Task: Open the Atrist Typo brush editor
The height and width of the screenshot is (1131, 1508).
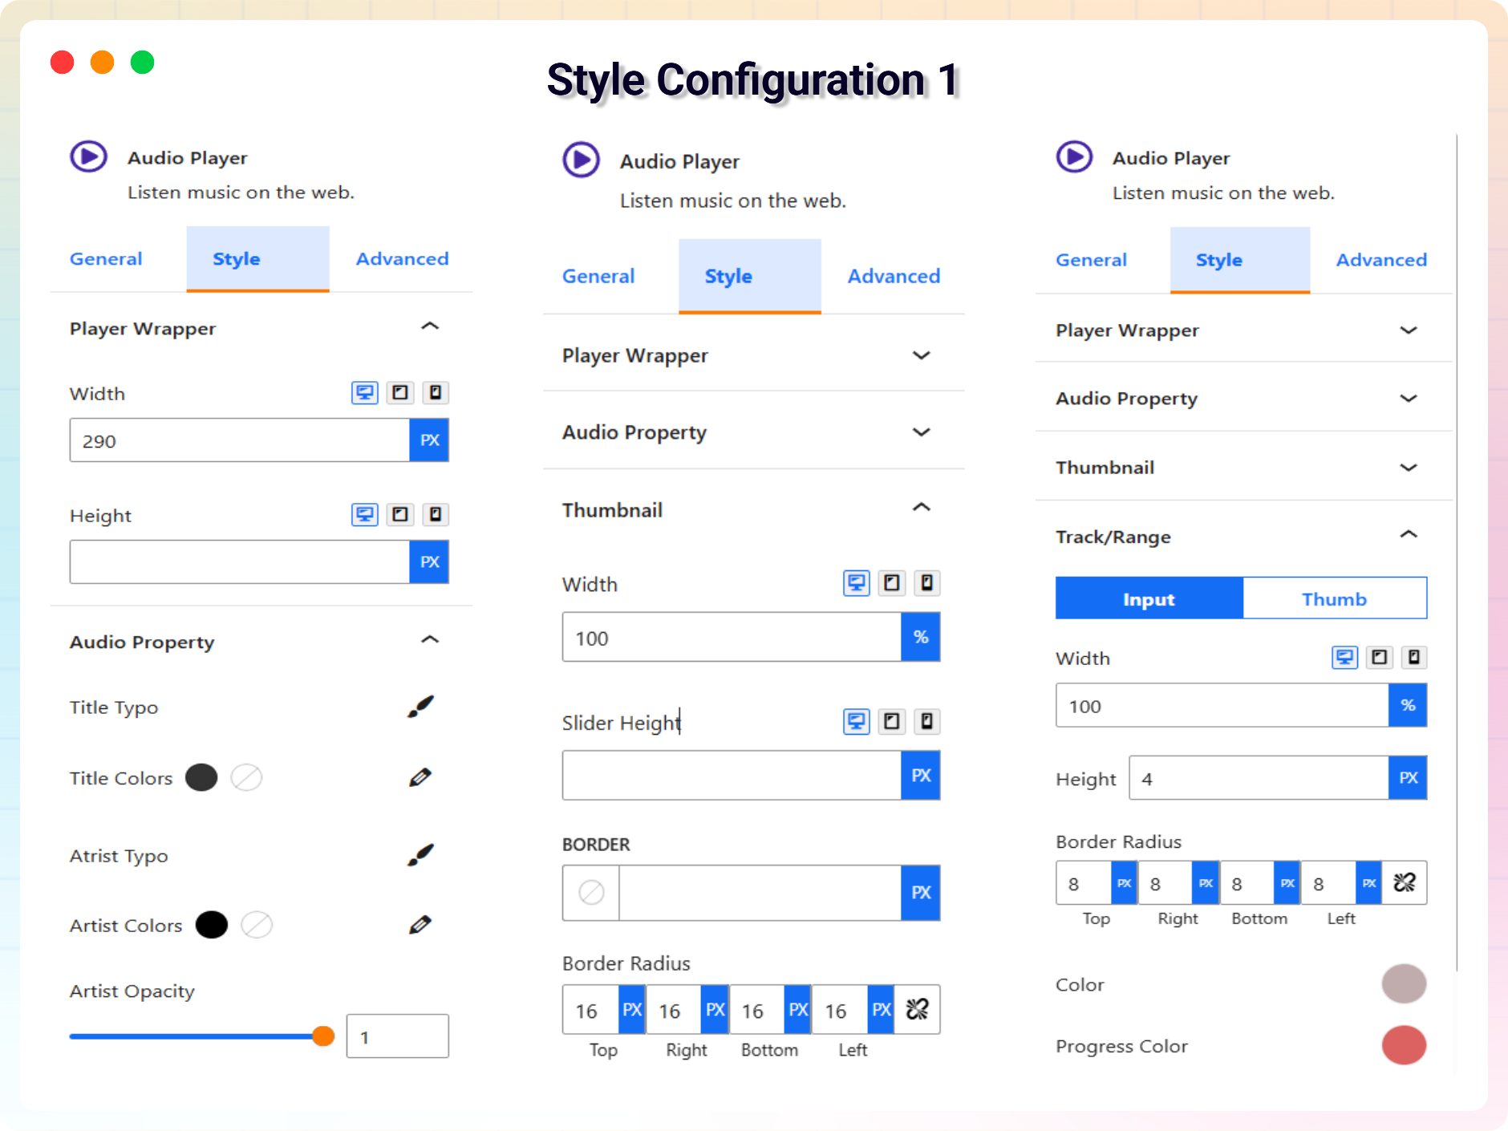Action: point(420,855)
